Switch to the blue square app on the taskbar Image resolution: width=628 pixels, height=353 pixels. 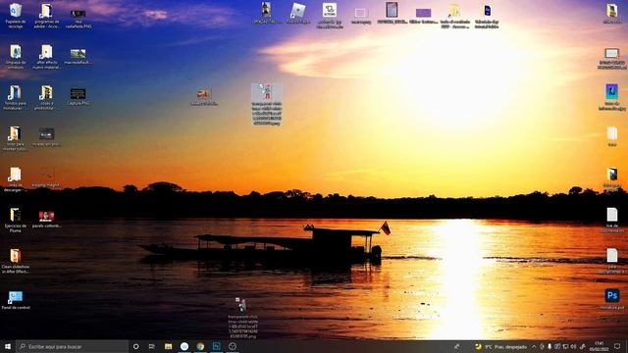pyautogui.click(x=216, y=346)
